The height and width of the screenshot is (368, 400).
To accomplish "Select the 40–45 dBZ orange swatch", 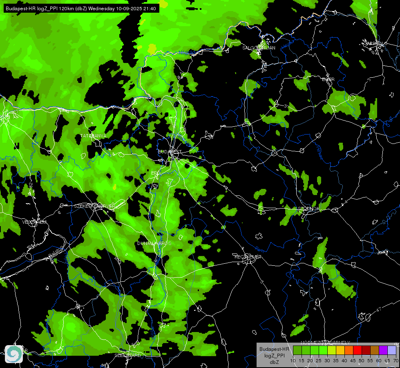I will tap(349, 350).
